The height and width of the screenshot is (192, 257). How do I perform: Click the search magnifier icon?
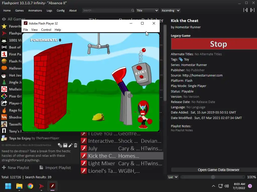click(133, 10)
